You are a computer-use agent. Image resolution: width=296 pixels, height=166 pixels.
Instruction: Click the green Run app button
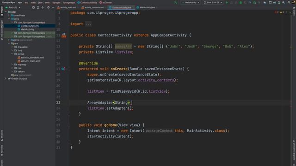point(227,2)
